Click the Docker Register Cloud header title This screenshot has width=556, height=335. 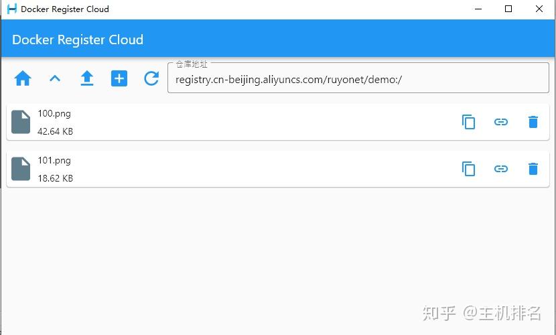click(x=78, y=40)
